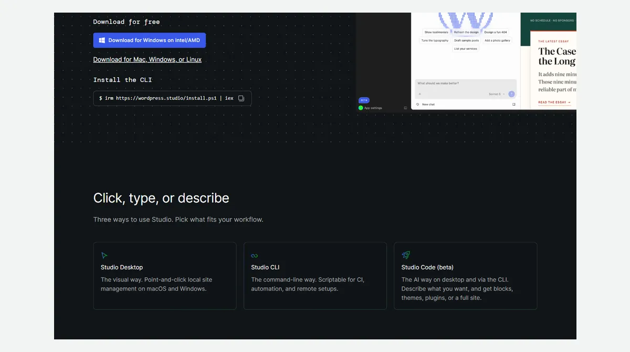
Task: Choose 'Refresh the design' suggestion chip
Action: coord(466,32)
